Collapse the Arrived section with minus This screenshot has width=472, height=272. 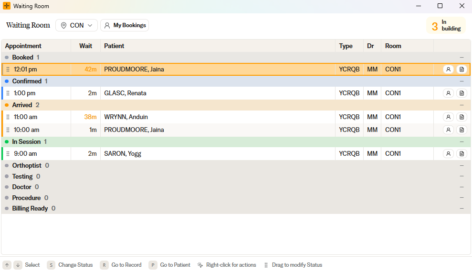[x=462, y=105]
